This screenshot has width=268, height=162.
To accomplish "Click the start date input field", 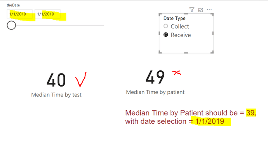I will click(19, 14).
